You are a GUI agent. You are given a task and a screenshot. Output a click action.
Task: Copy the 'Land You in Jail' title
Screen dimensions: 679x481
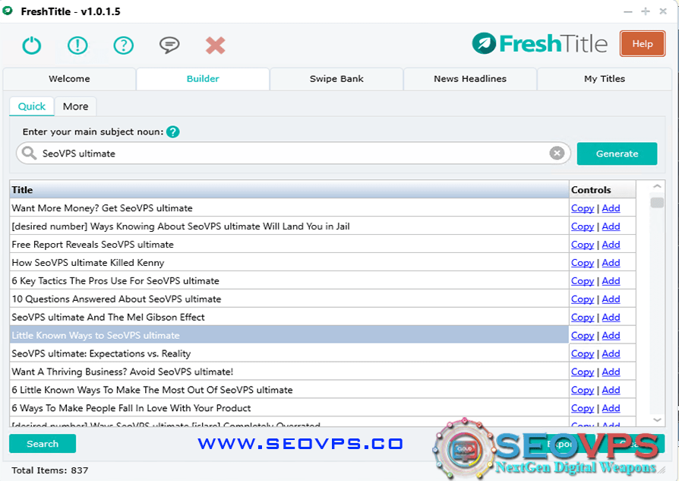coord(583,226)
